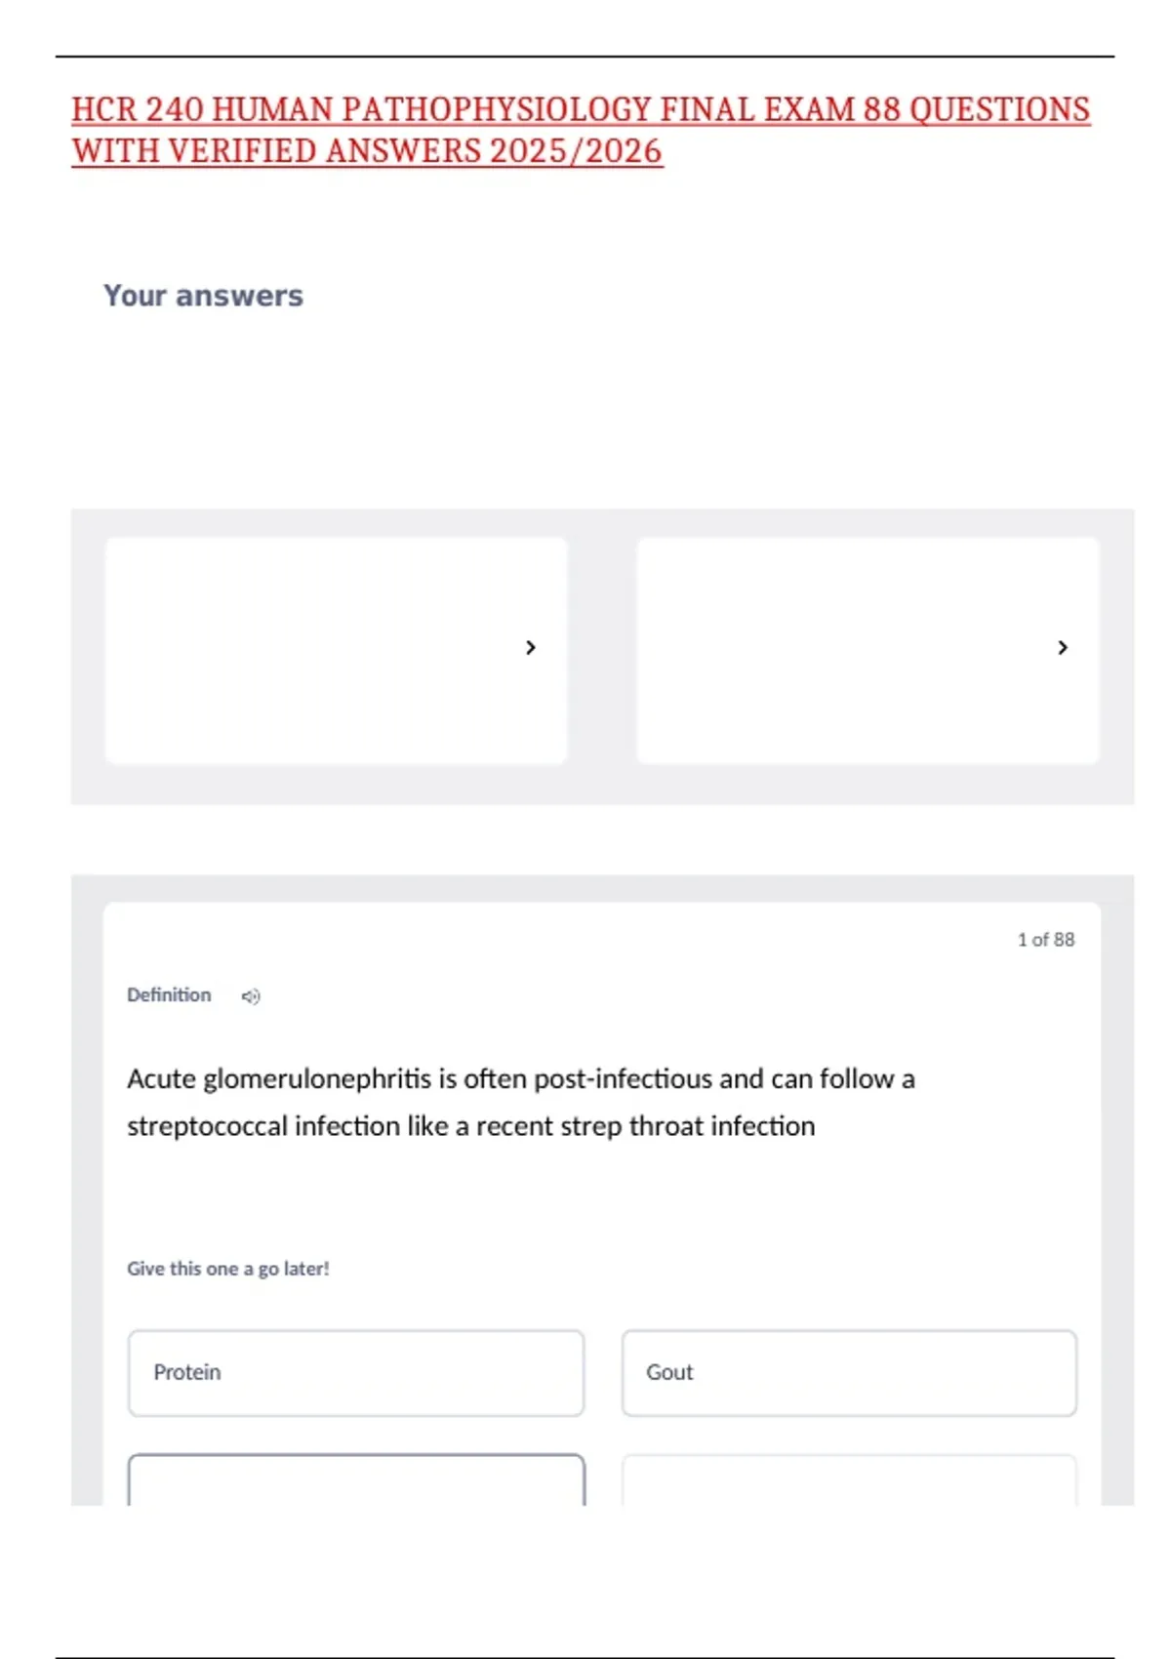Choose the blank answer option below Gout
Image resolution: width=1171 pixels, height=1659 pixels.
849,1480
